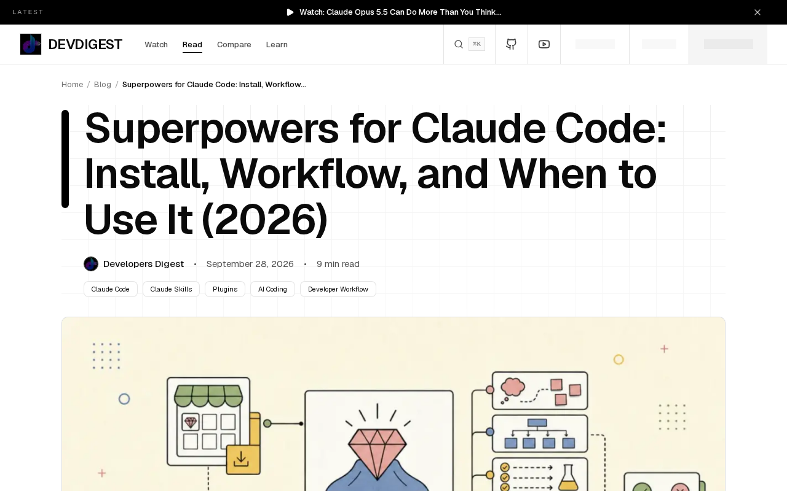Open the article hero illustration
This screenshot has height=491, width=787.
tap(393, 404)
